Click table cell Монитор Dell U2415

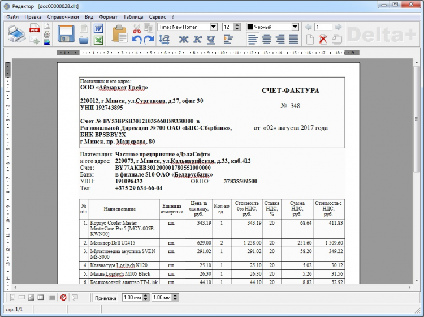(x=113, y=243)
